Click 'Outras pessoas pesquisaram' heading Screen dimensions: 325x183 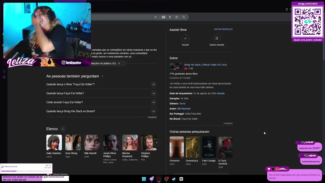tap(189, 132)
